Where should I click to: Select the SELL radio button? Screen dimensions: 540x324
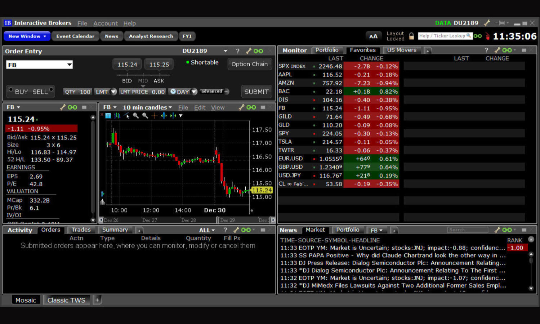[x=51, y=90]
